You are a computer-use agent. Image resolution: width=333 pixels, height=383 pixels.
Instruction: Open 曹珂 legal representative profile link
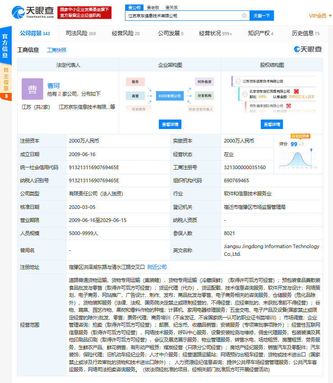pyautogui.click(x=53, y=85)
